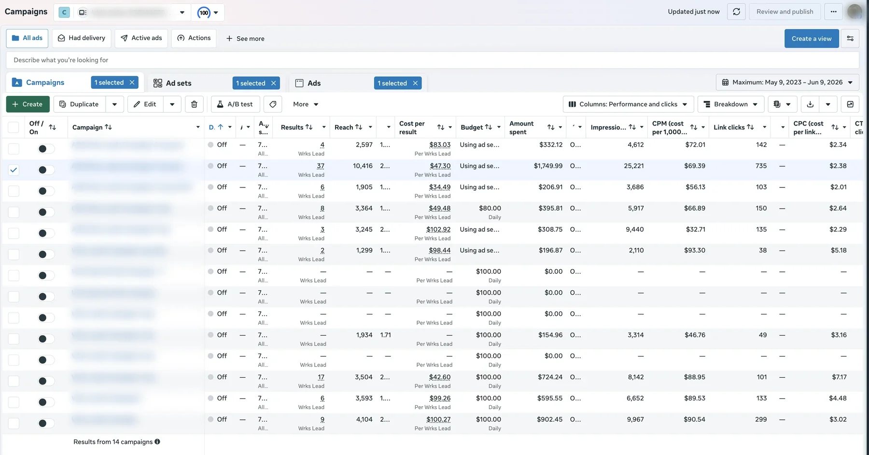Expand the export options arrow

[828, 104]
